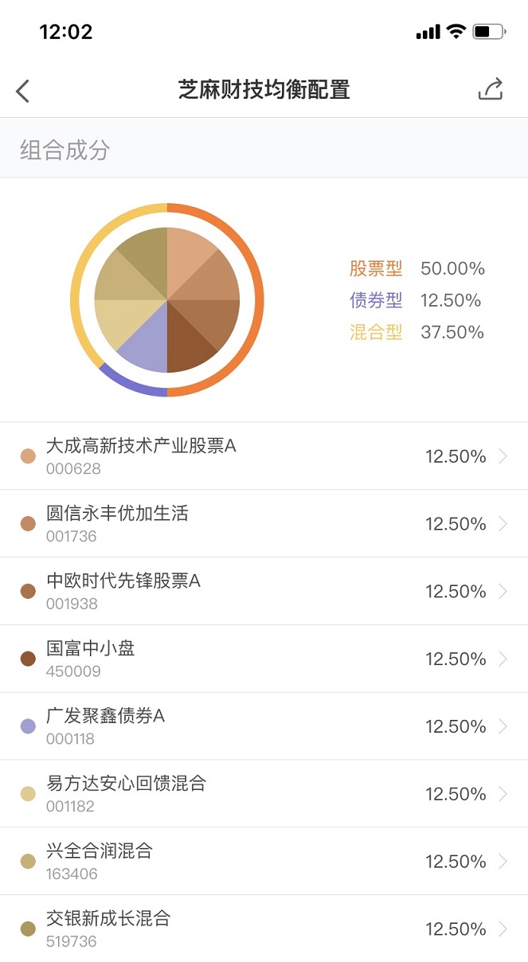The height and width of the screenshot is (962, 528).
Task: Expand details for 中欧时代先锋股票A
Action: [x=264, y=591]
